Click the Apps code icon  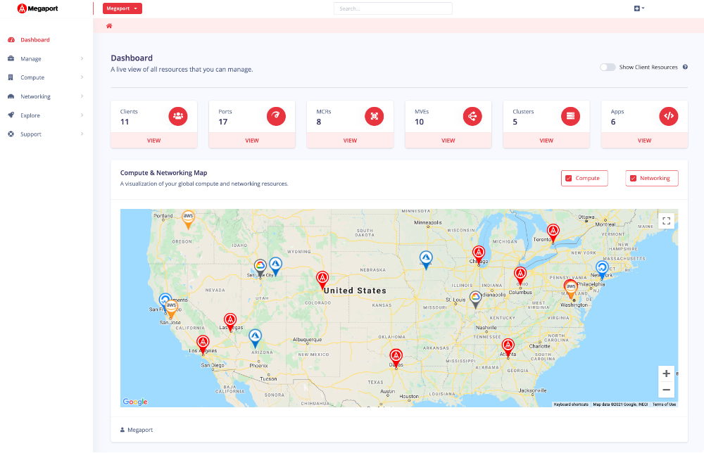(669, 116)
